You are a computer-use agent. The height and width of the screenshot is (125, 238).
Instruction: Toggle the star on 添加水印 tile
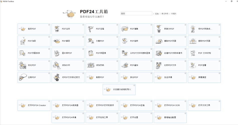click(x=83, y=61)
